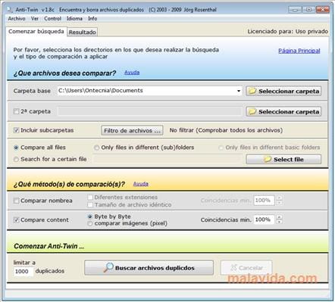
Task: Click the Cancelar button
Action: click(x=246, y=268)
